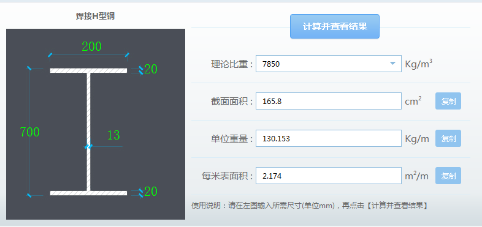Click the 计算并查看结果 button
Viewport: 482px width, 227px height.
334,26
